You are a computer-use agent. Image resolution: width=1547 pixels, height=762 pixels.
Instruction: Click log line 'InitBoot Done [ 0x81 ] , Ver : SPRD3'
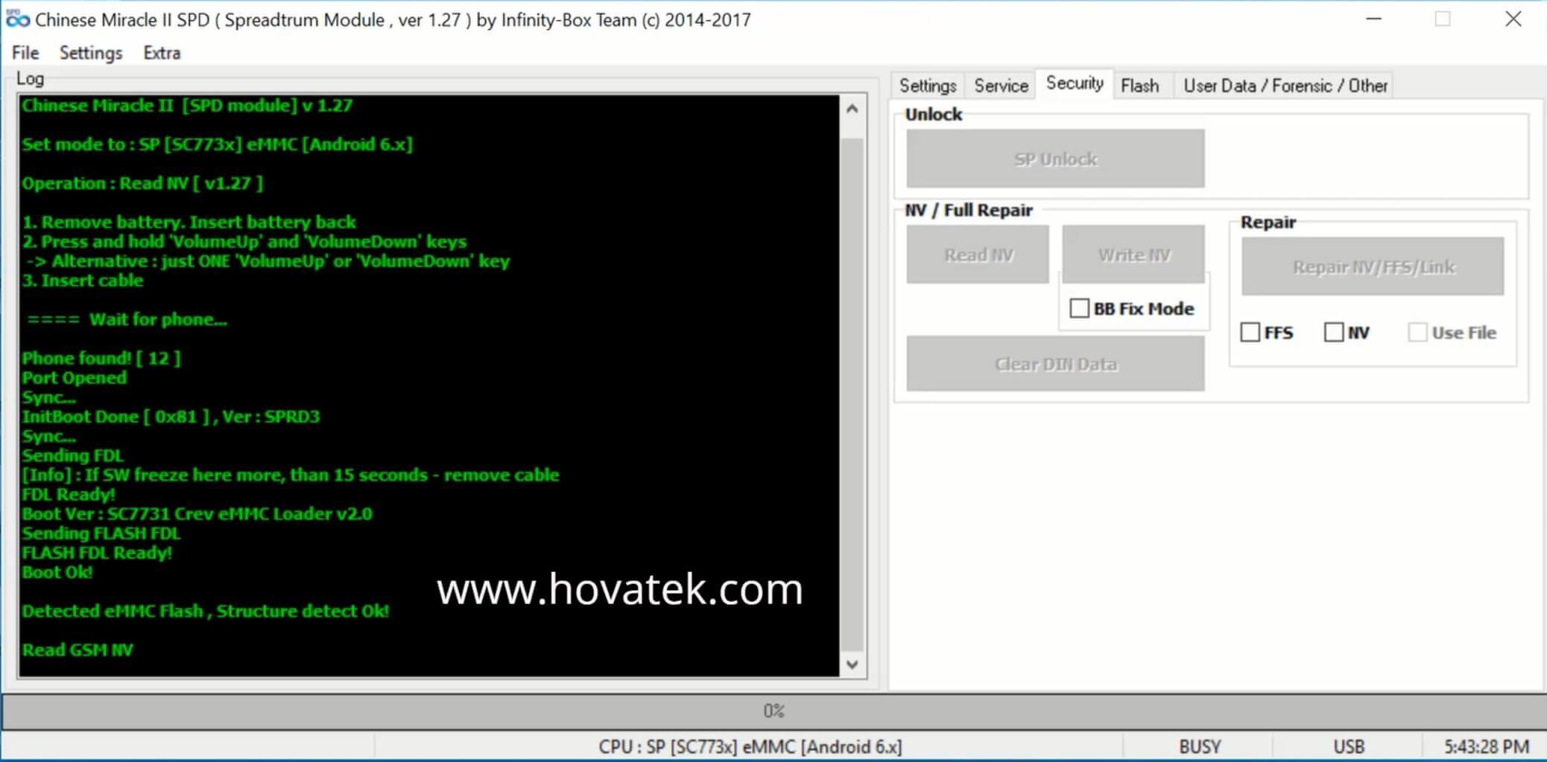tap(171, 416)
